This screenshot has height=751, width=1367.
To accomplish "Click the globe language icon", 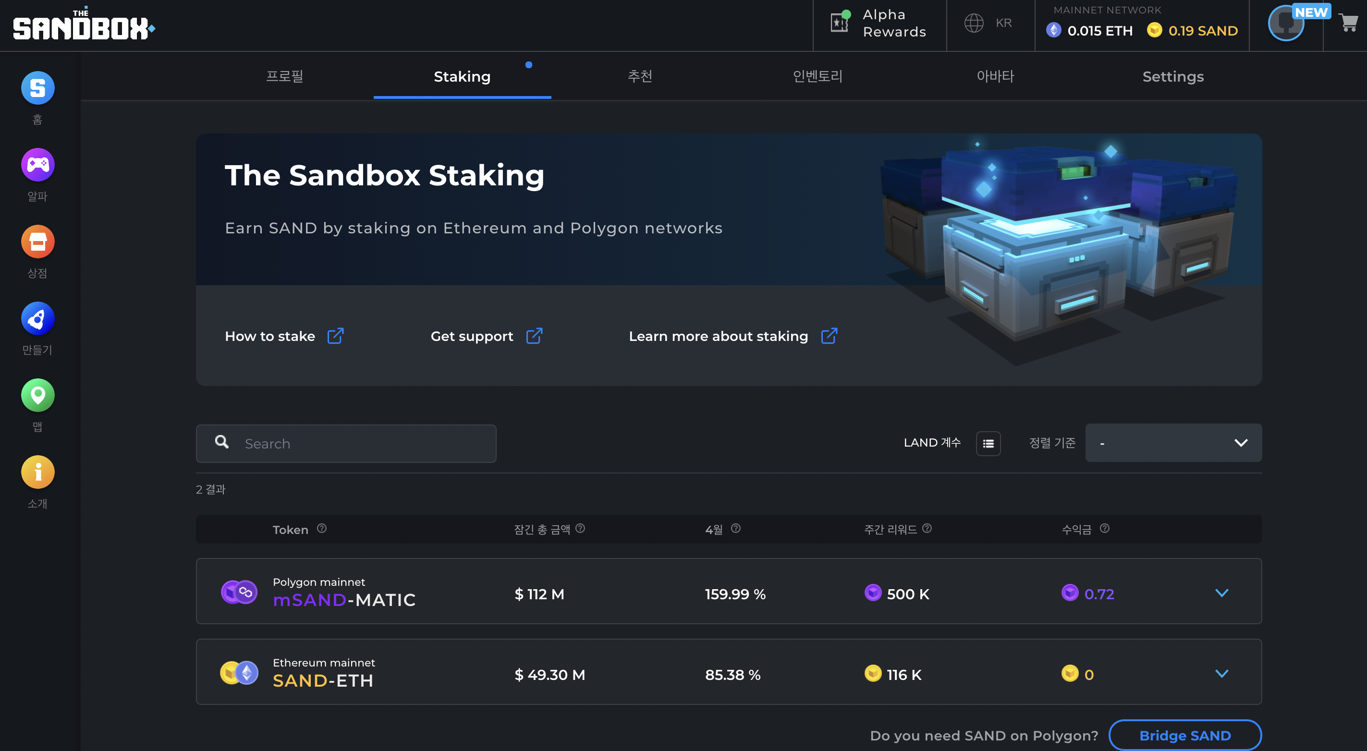I will (974, 23).
